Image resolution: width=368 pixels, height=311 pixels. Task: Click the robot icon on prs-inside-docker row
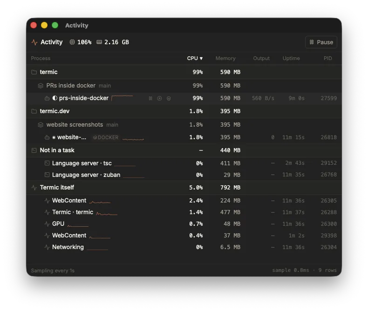pos(47,98)
